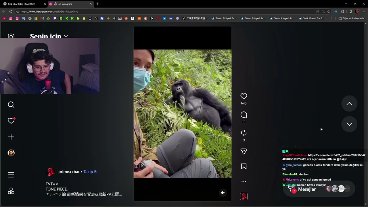Open your profile avatar in the sidebar
The width and height of the screenshot is (368, 207).
11,153
